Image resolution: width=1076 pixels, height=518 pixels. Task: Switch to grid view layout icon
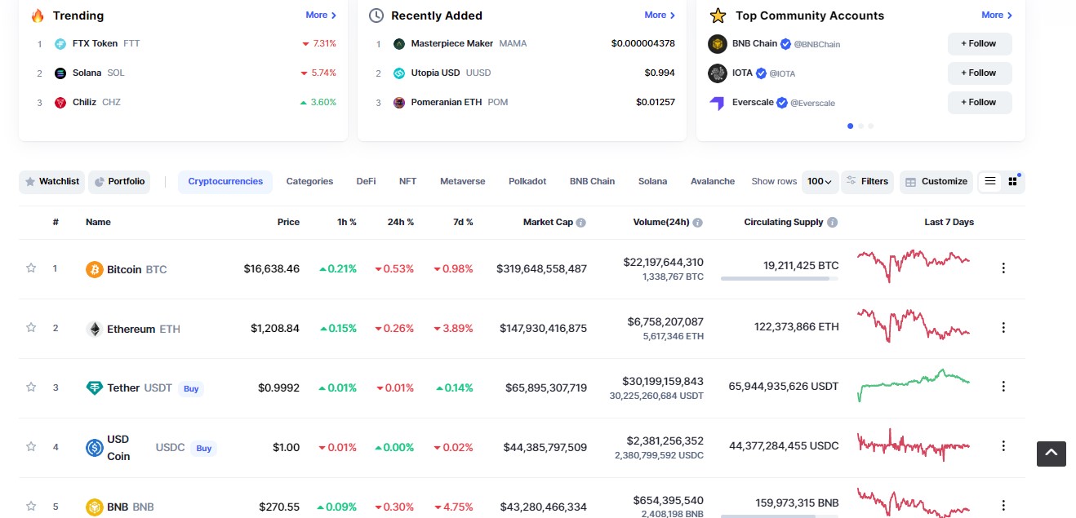click(x=1013, y=181)
